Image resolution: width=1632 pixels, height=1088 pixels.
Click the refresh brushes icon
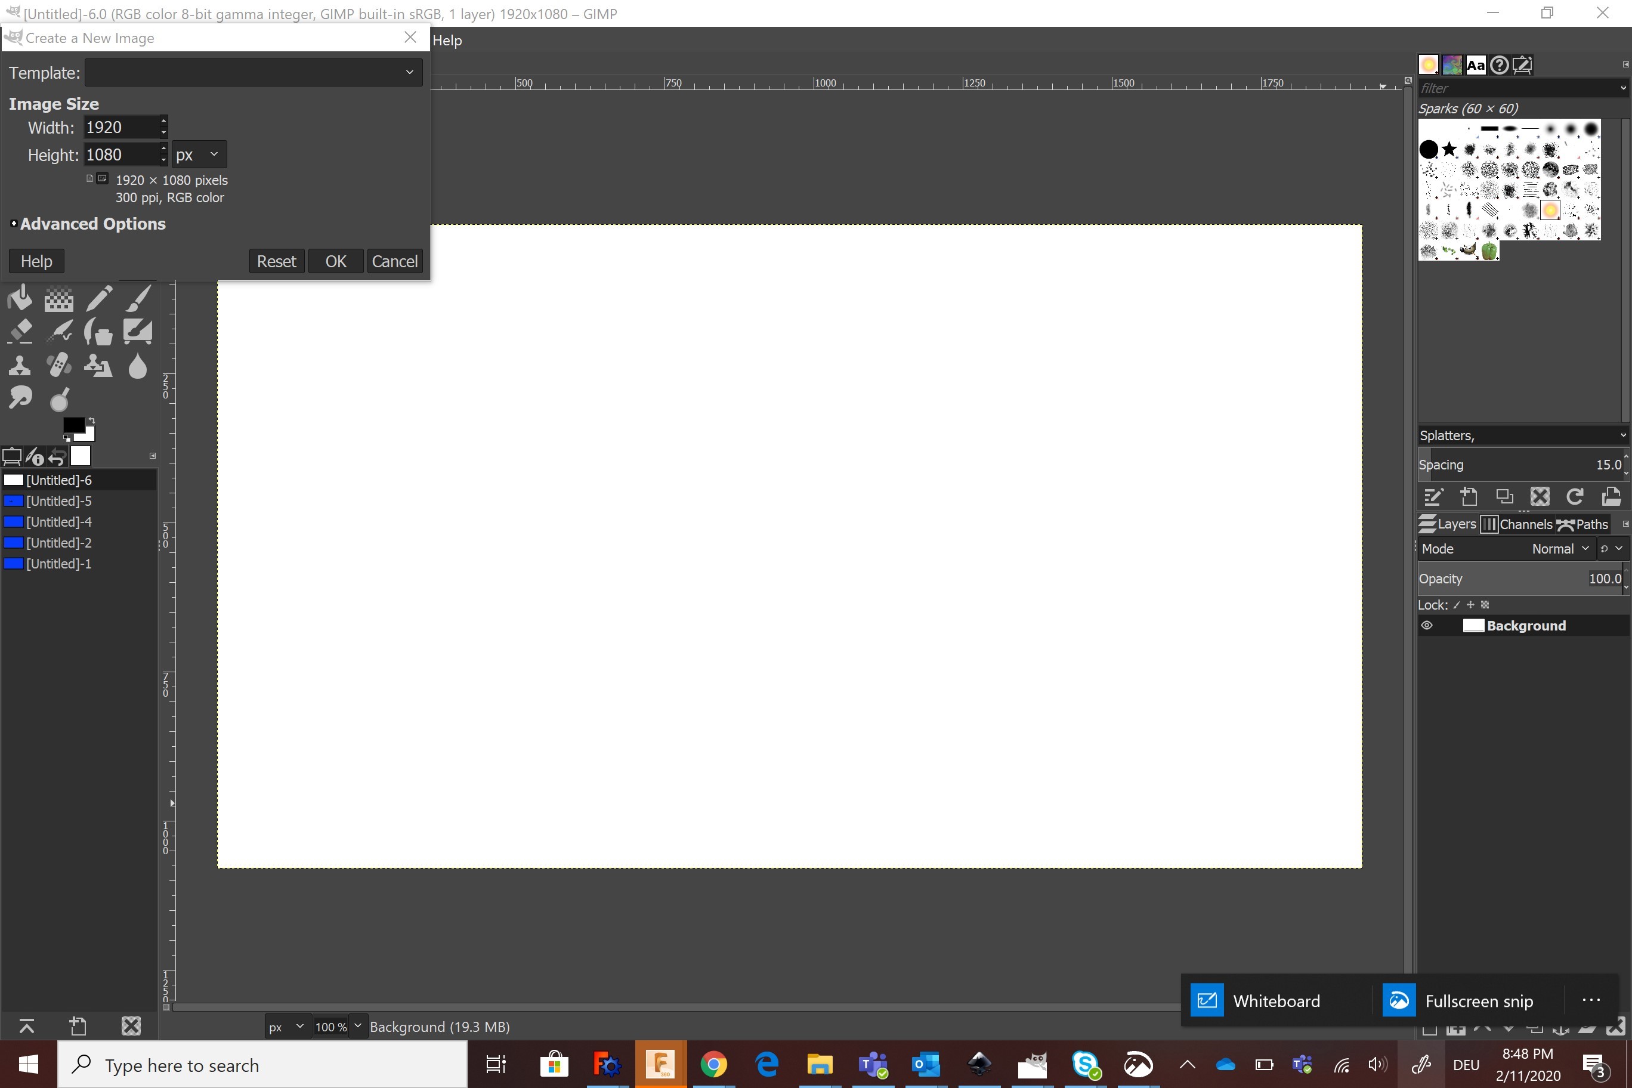1574,497
